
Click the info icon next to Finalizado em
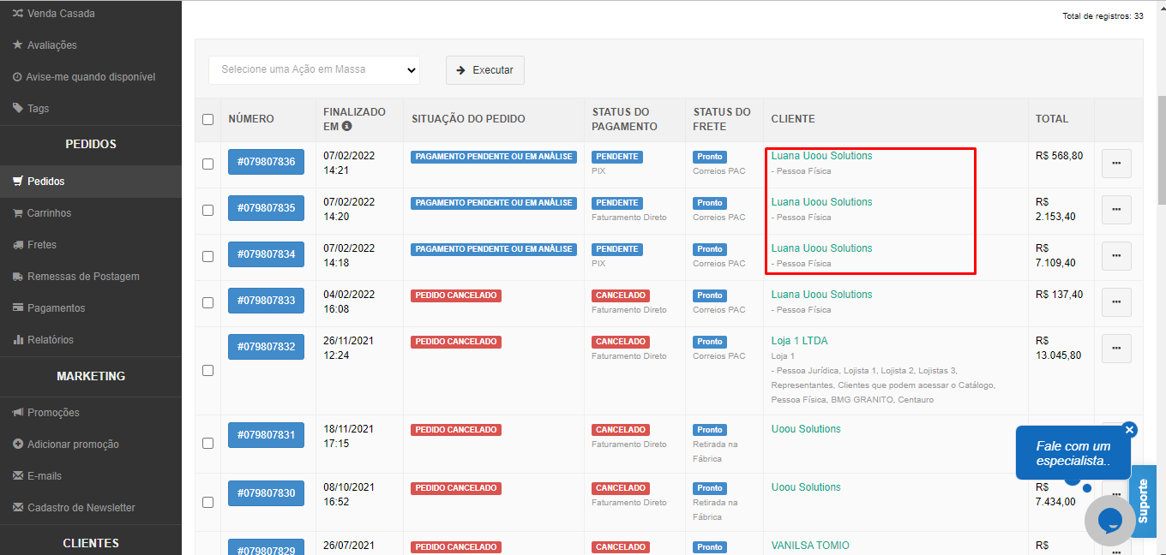click(x=346, y=127)
